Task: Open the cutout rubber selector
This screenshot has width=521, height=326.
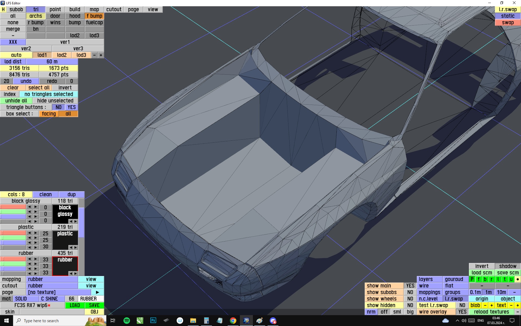Action: (52, 286)
